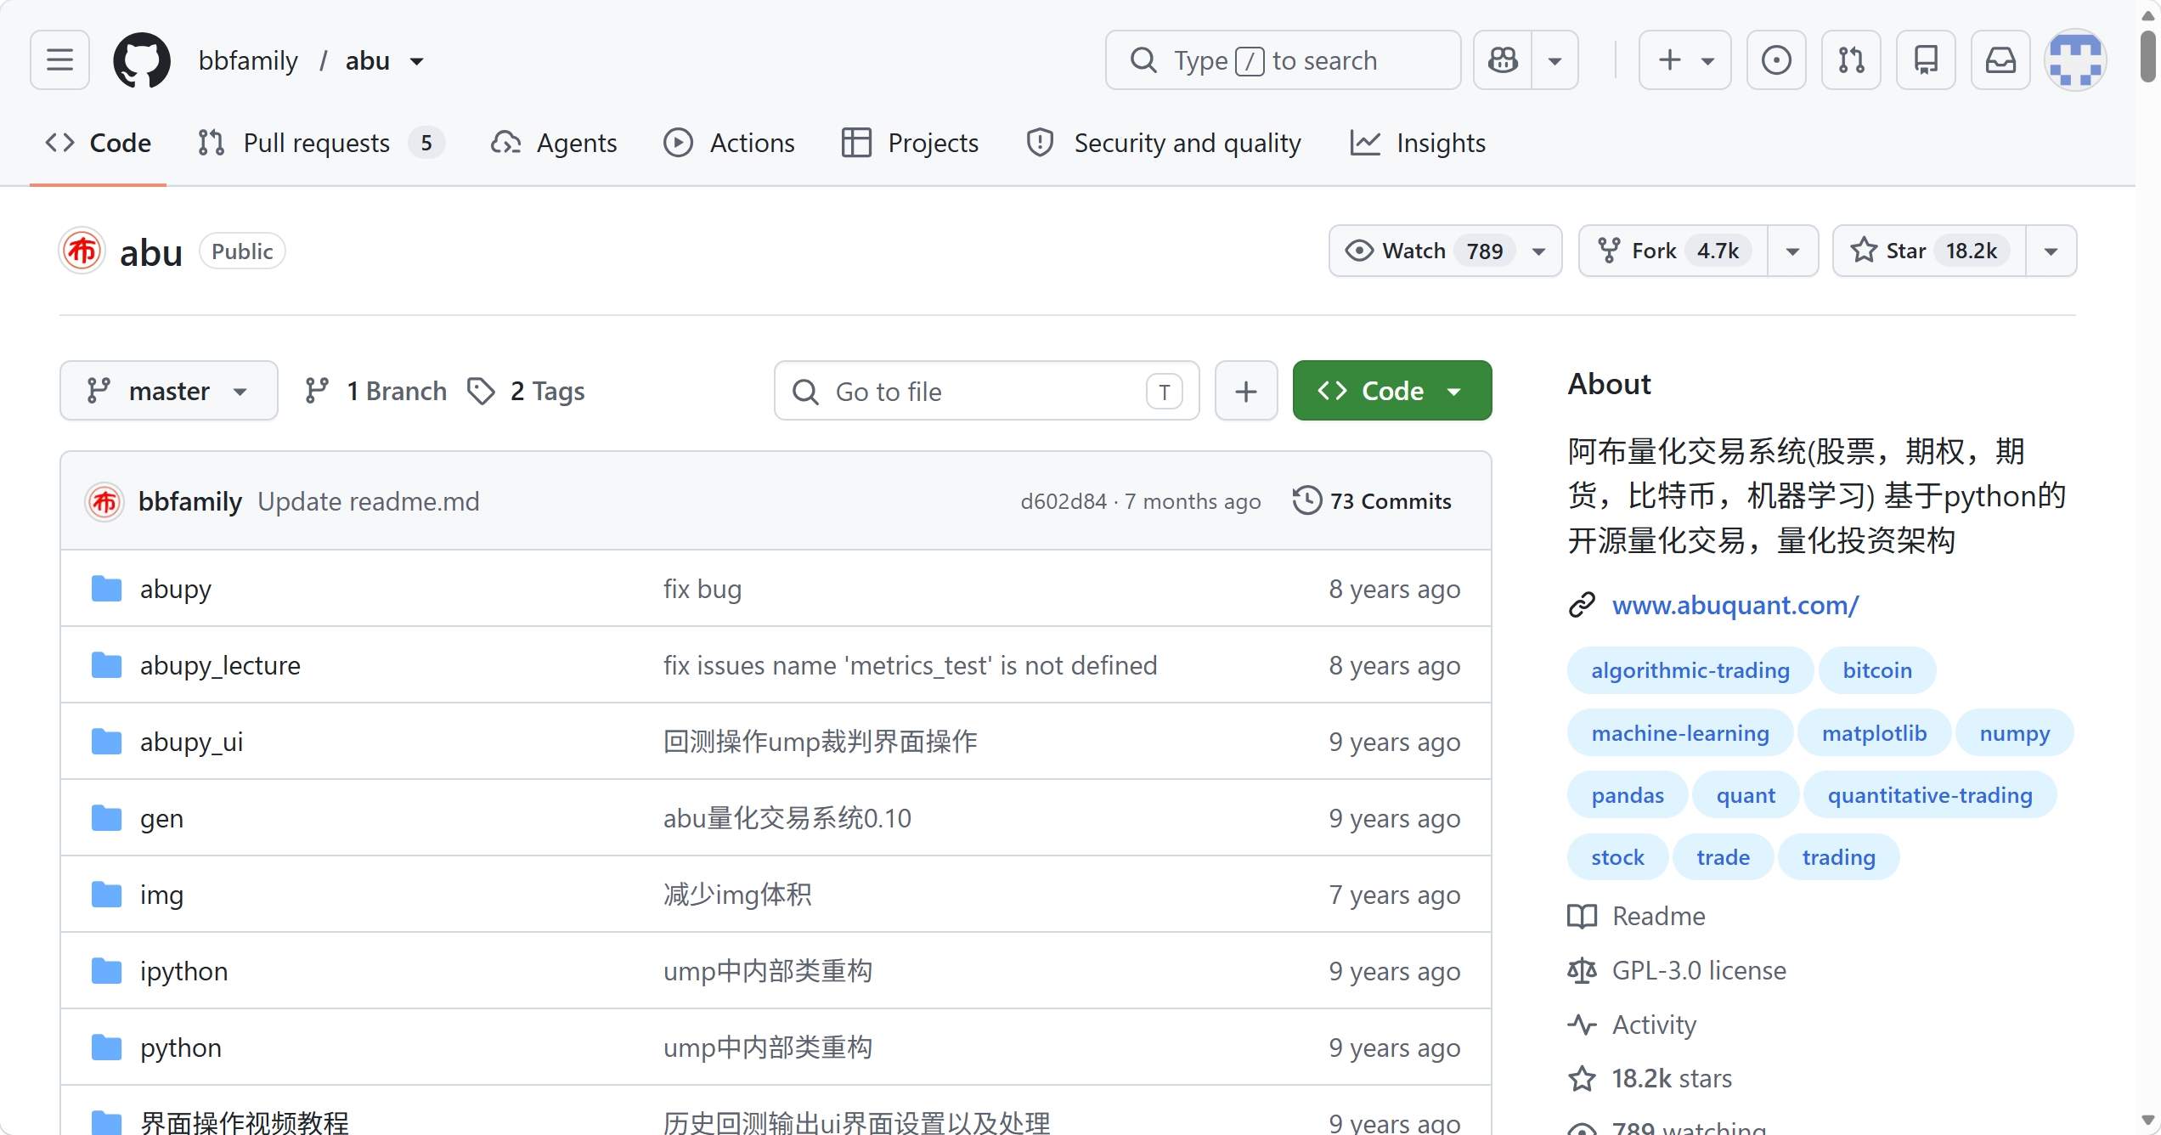Open the hamburger navigation menu
This screenshot has width=2161, height=1135.
click(x=59, y=60)
